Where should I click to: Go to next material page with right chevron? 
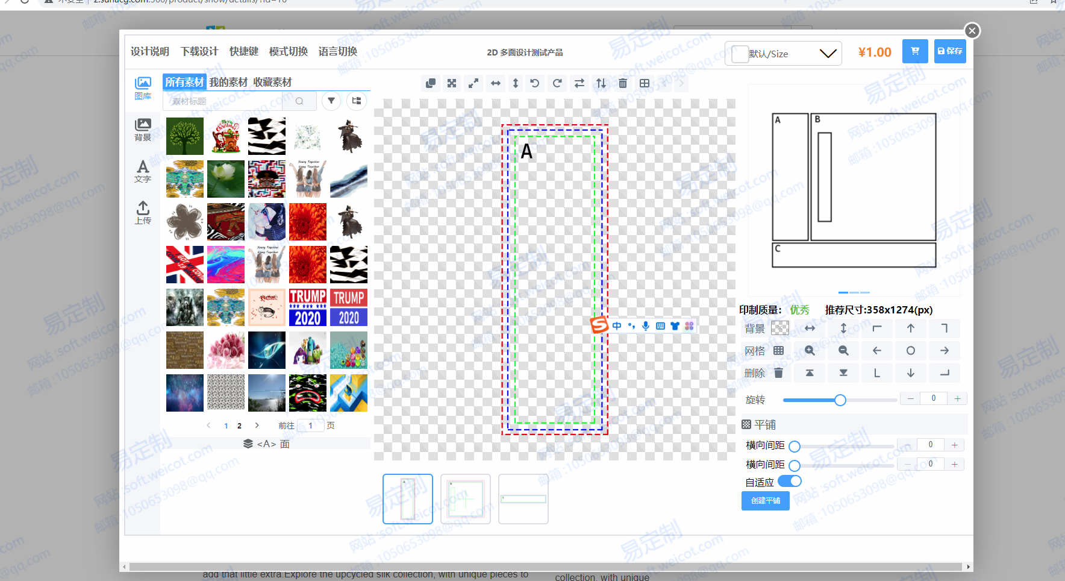[x=257, y=426]
